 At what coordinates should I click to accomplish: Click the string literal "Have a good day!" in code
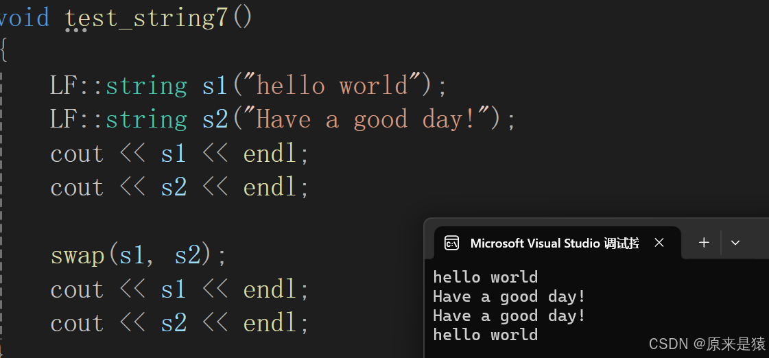366,119
